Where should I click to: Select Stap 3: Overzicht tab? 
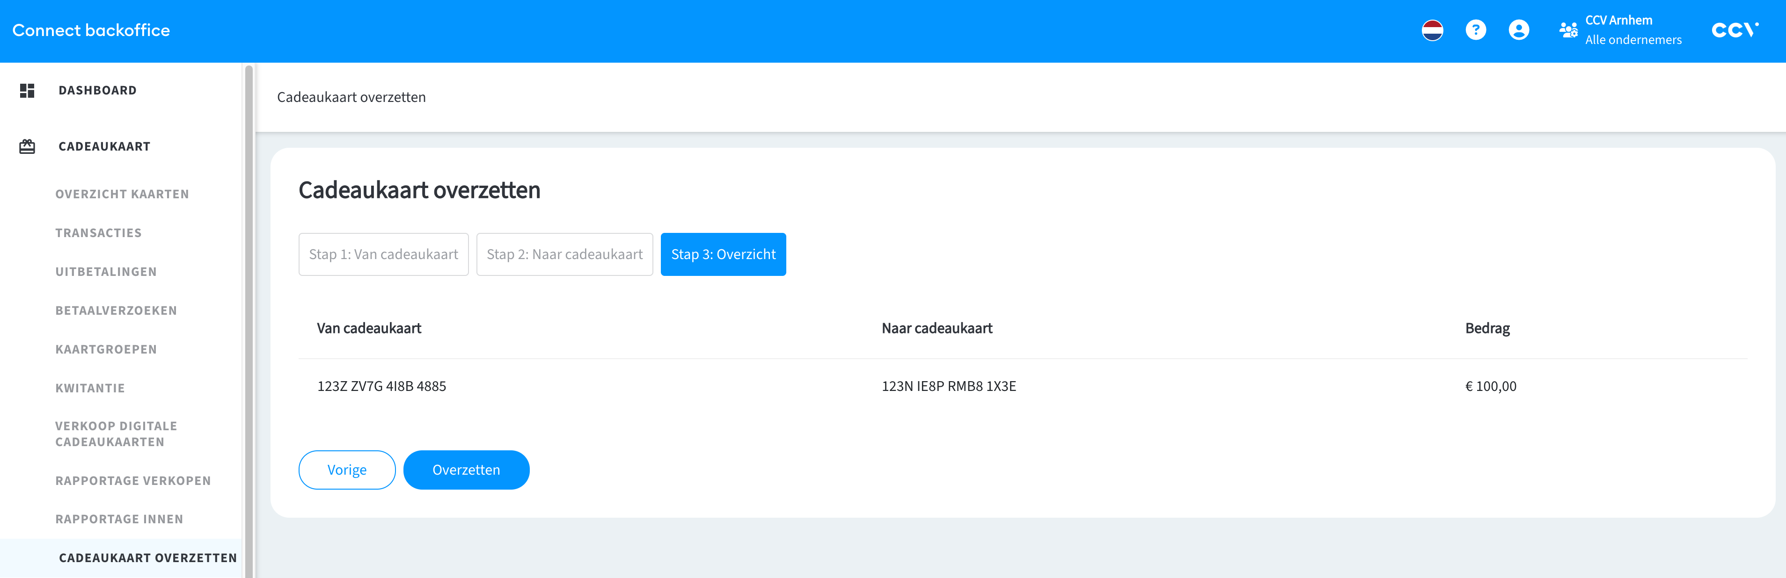tap(723, 254)
